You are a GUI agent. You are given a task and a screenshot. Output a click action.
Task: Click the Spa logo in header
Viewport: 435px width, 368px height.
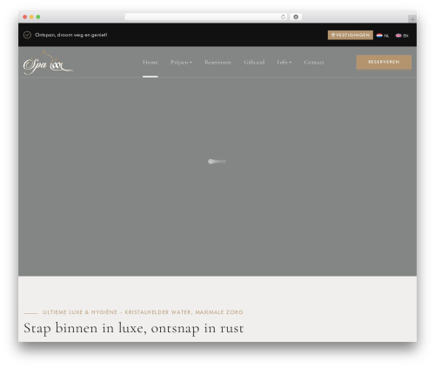coord(48,63)
